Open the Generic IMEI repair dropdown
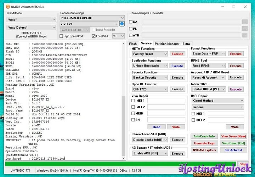This screenshot has height=177, width=255. pos(218,107)
